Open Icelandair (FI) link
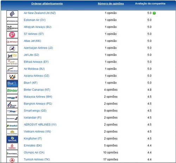This screenshot has height=163, width=176. point(32,117)
